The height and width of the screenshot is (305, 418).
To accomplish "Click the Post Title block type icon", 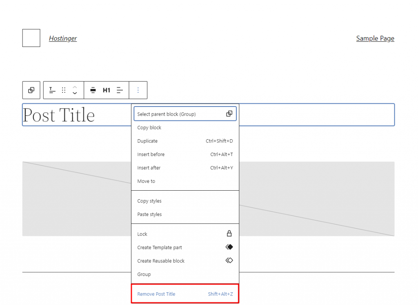I will click(52, 90).
